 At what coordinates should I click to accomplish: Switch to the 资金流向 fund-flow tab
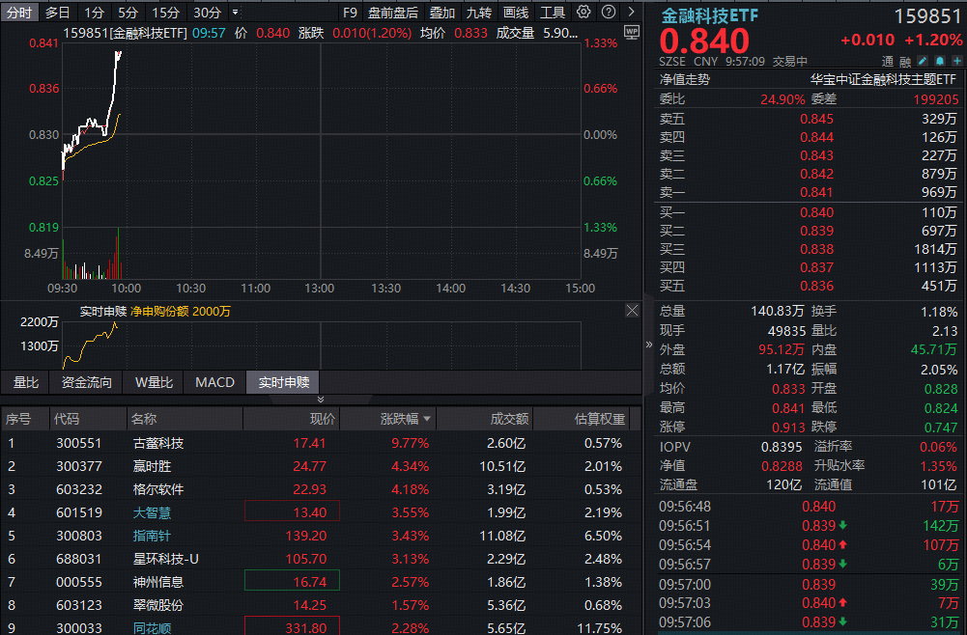tap(86, 382)
